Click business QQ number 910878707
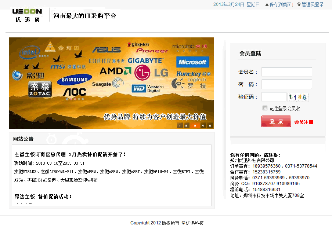 coord(264,184)
